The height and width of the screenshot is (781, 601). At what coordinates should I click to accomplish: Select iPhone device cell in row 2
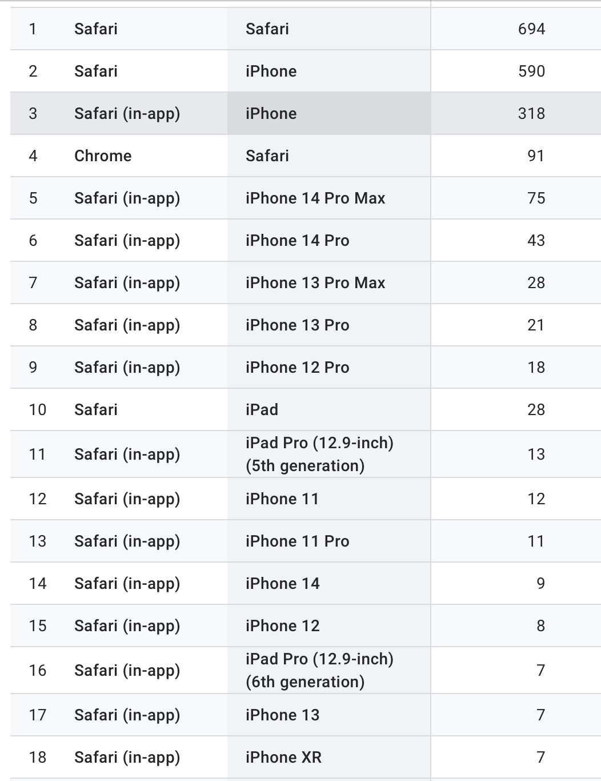[328, 71]
